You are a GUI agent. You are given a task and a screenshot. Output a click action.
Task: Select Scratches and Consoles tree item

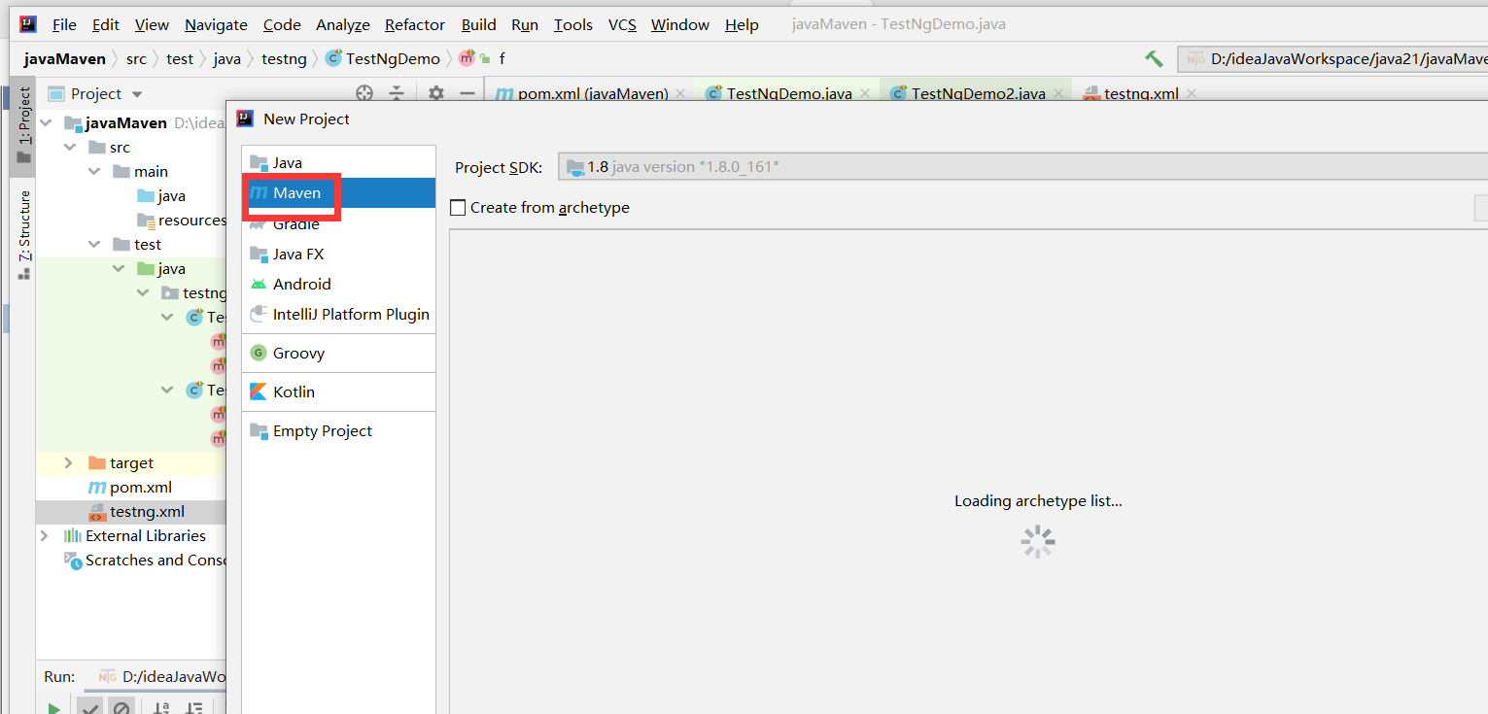click(x=145, y=561)
